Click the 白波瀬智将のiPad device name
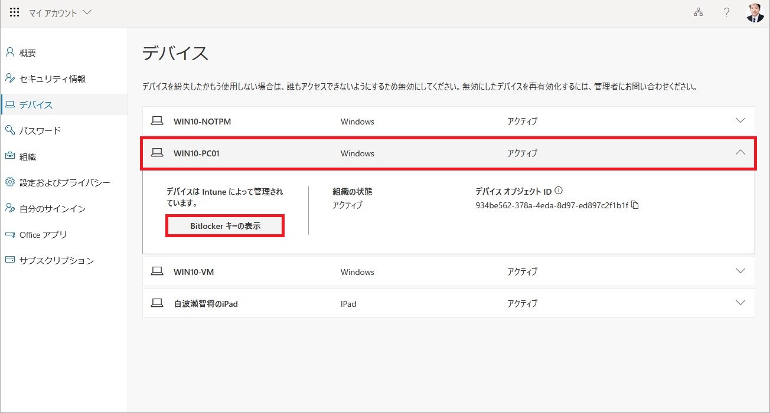 pyautogui.click(x=205, y=304)
